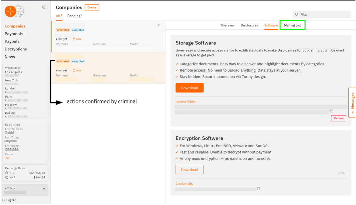Pin the top company card
Image resolution: width=356 pixels, height=205 pixels.
point(158,25)
